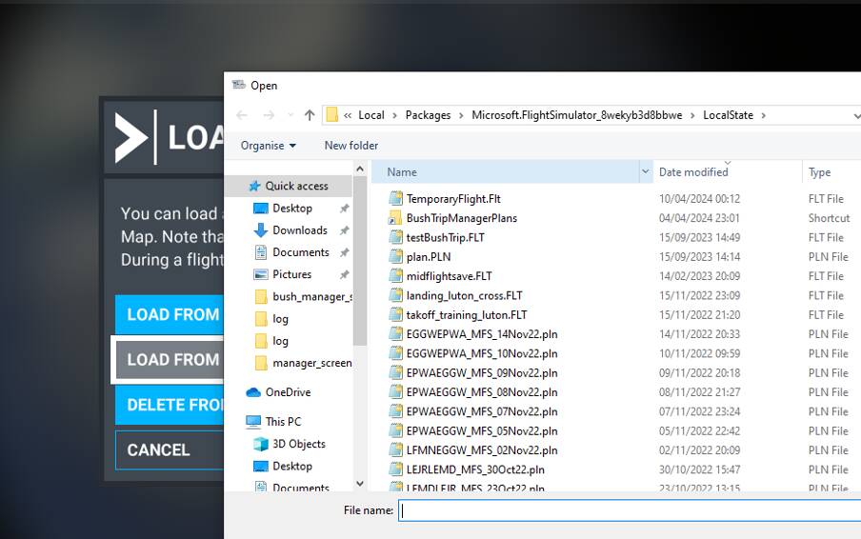Click the LocalState breadcrumb segment
This screenshot has width=861, height=539.
coord(728,115)
